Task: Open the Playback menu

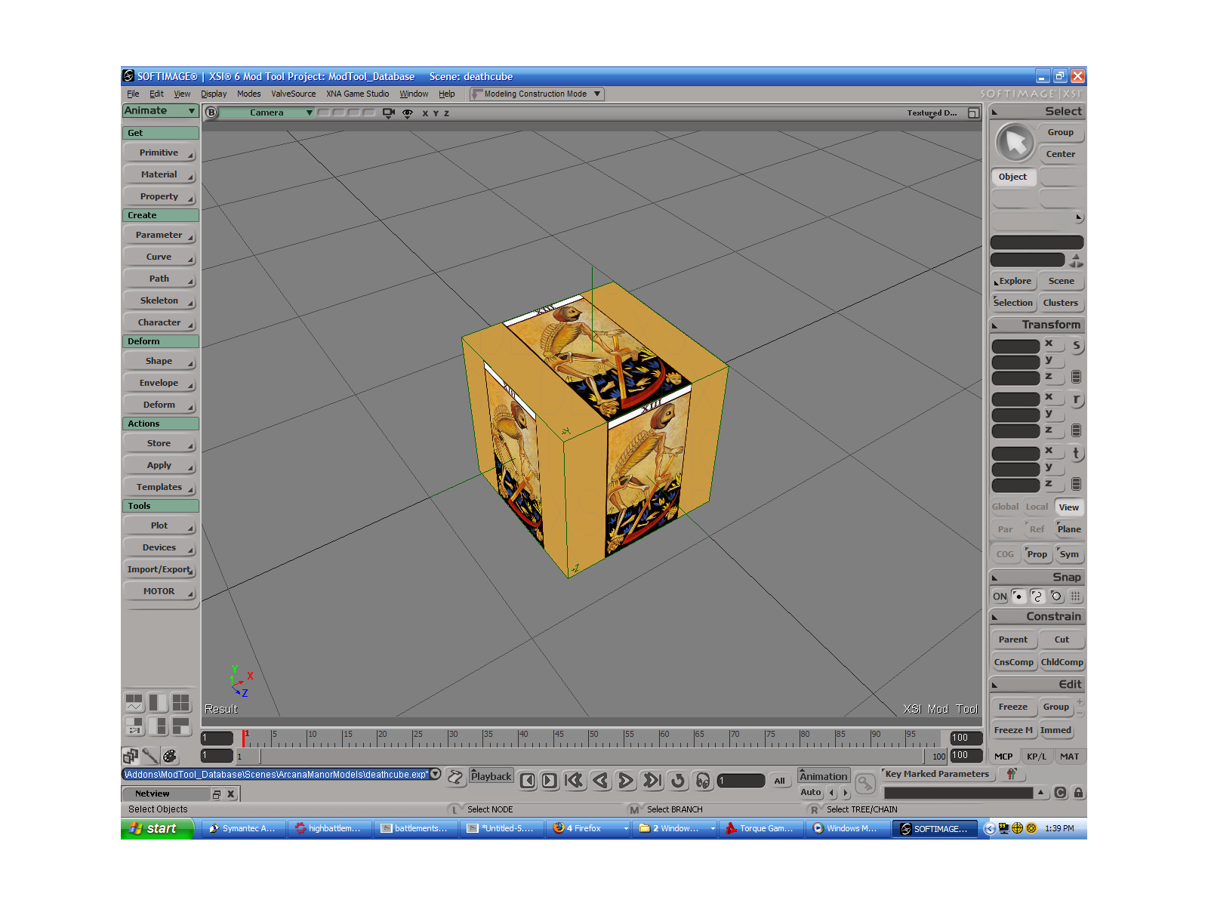Action: pyautogui.click(x=492, y=776)
